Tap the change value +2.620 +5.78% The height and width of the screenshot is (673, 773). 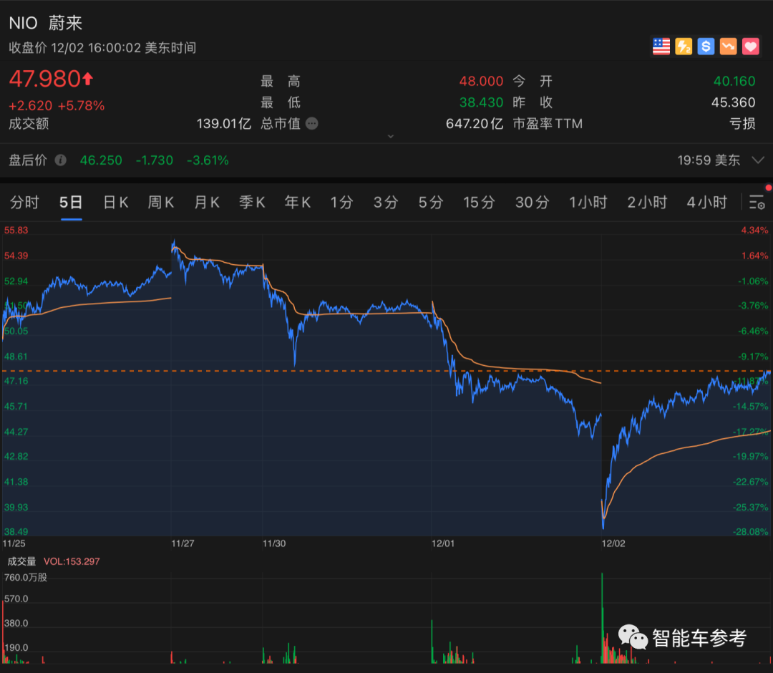[x=57, y=105]
